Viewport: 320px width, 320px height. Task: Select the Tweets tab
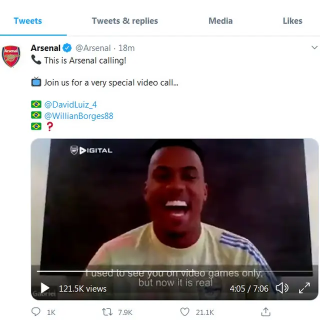(28, 21)
